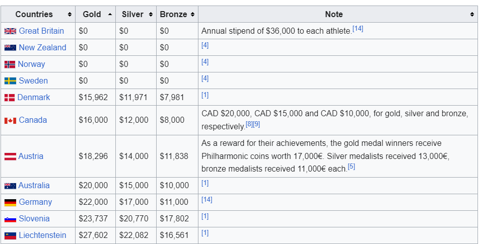Sort by Silver column sort arrow
Screen dimensions: 479x244
tap(151, 15)
